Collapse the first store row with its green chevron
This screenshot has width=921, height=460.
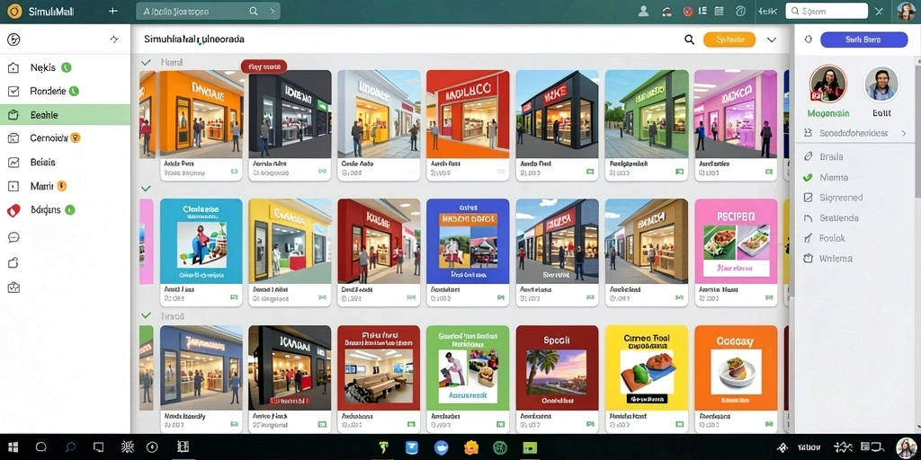147,62
